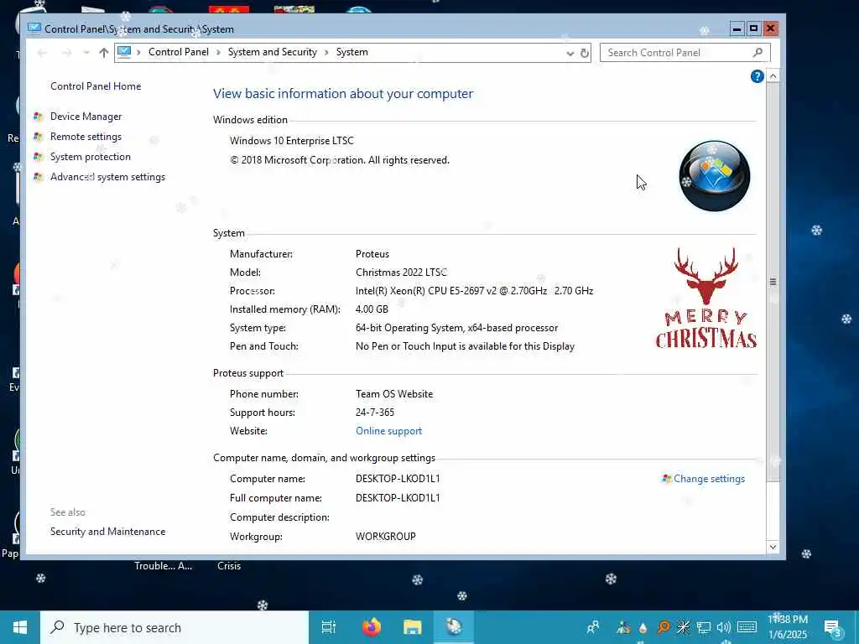The width and height of the screenshot is (859, 644).
Task: Launch Firefox from the taskbar
Action: (x=372, y=627)
